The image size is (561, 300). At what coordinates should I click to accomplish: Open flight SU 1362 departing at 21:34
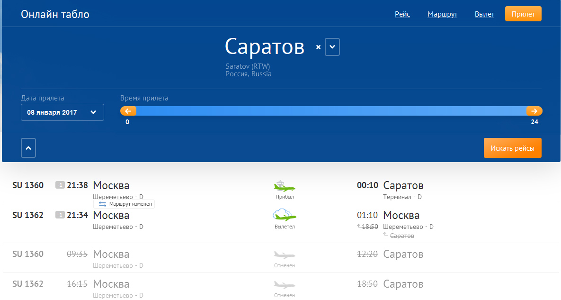coord(28,215)
